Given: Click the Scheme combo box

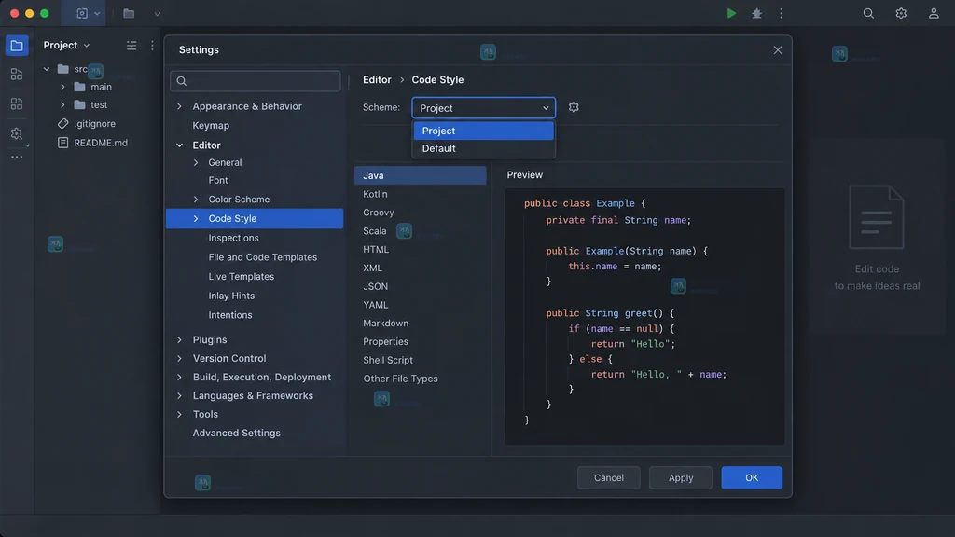Looking at the screenshot, I should (484, 108).
